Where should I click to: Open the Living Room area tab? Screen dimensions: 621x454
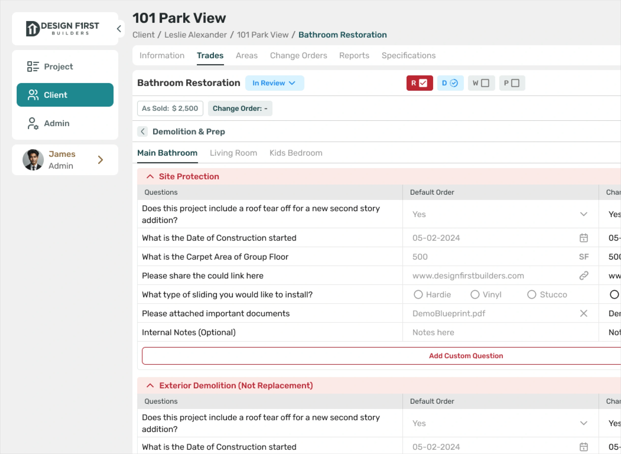coord(233,153)
